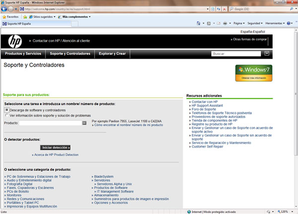Open Servicio de Reparación y Mantenimiento link
The width and height of the screenshot is (298, 214).
click(221, 143)
